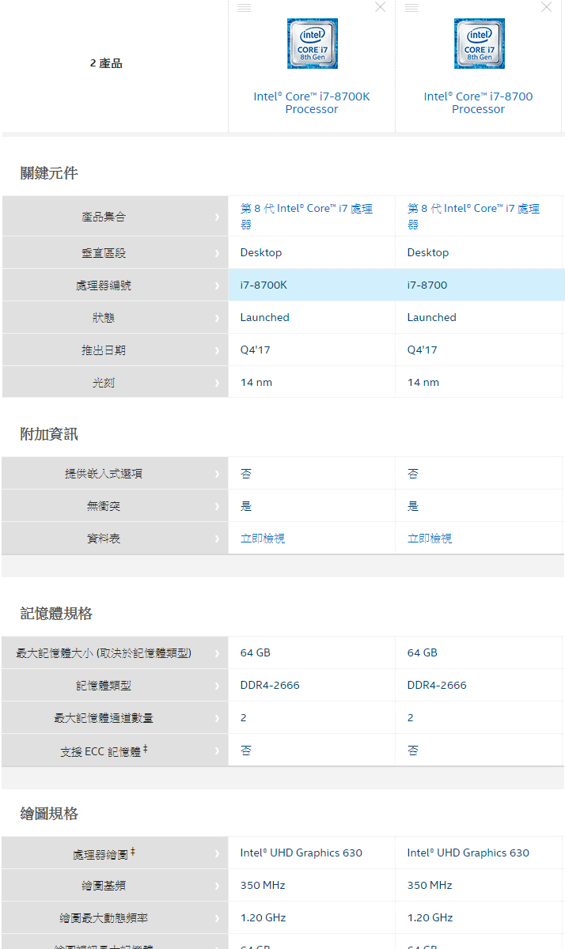This screenshot has height=949, width=565.
Task: Select the 最大記憶體大小 row label
Action: pyautogui.click(x=104, y=653)
